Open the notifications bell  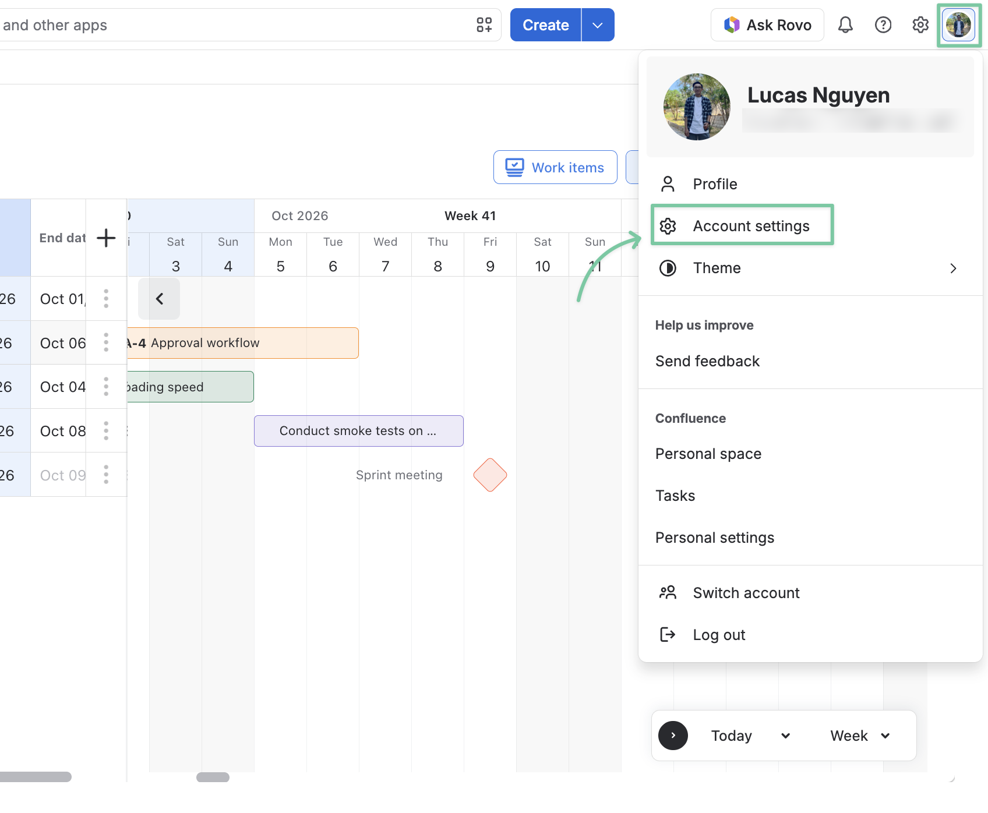(845, 25)
